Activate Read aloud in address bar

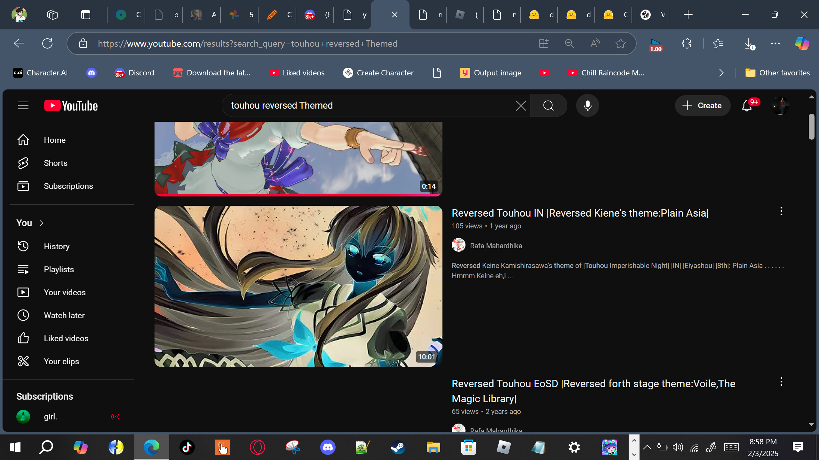tap(595, 43)
